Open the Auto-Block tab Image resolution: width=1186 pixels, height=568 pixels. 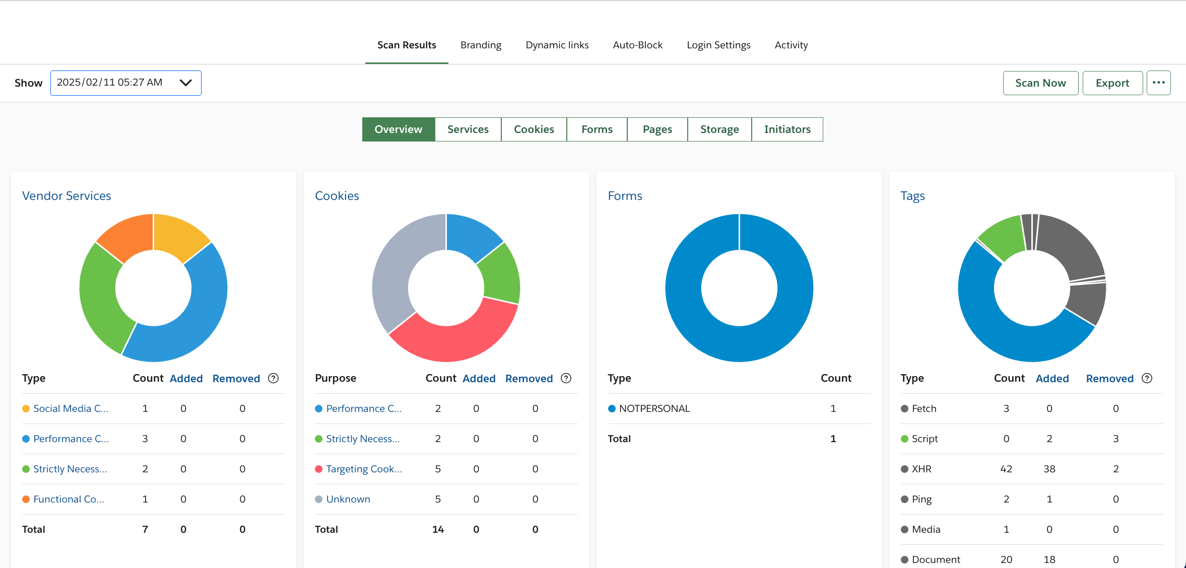637,45
